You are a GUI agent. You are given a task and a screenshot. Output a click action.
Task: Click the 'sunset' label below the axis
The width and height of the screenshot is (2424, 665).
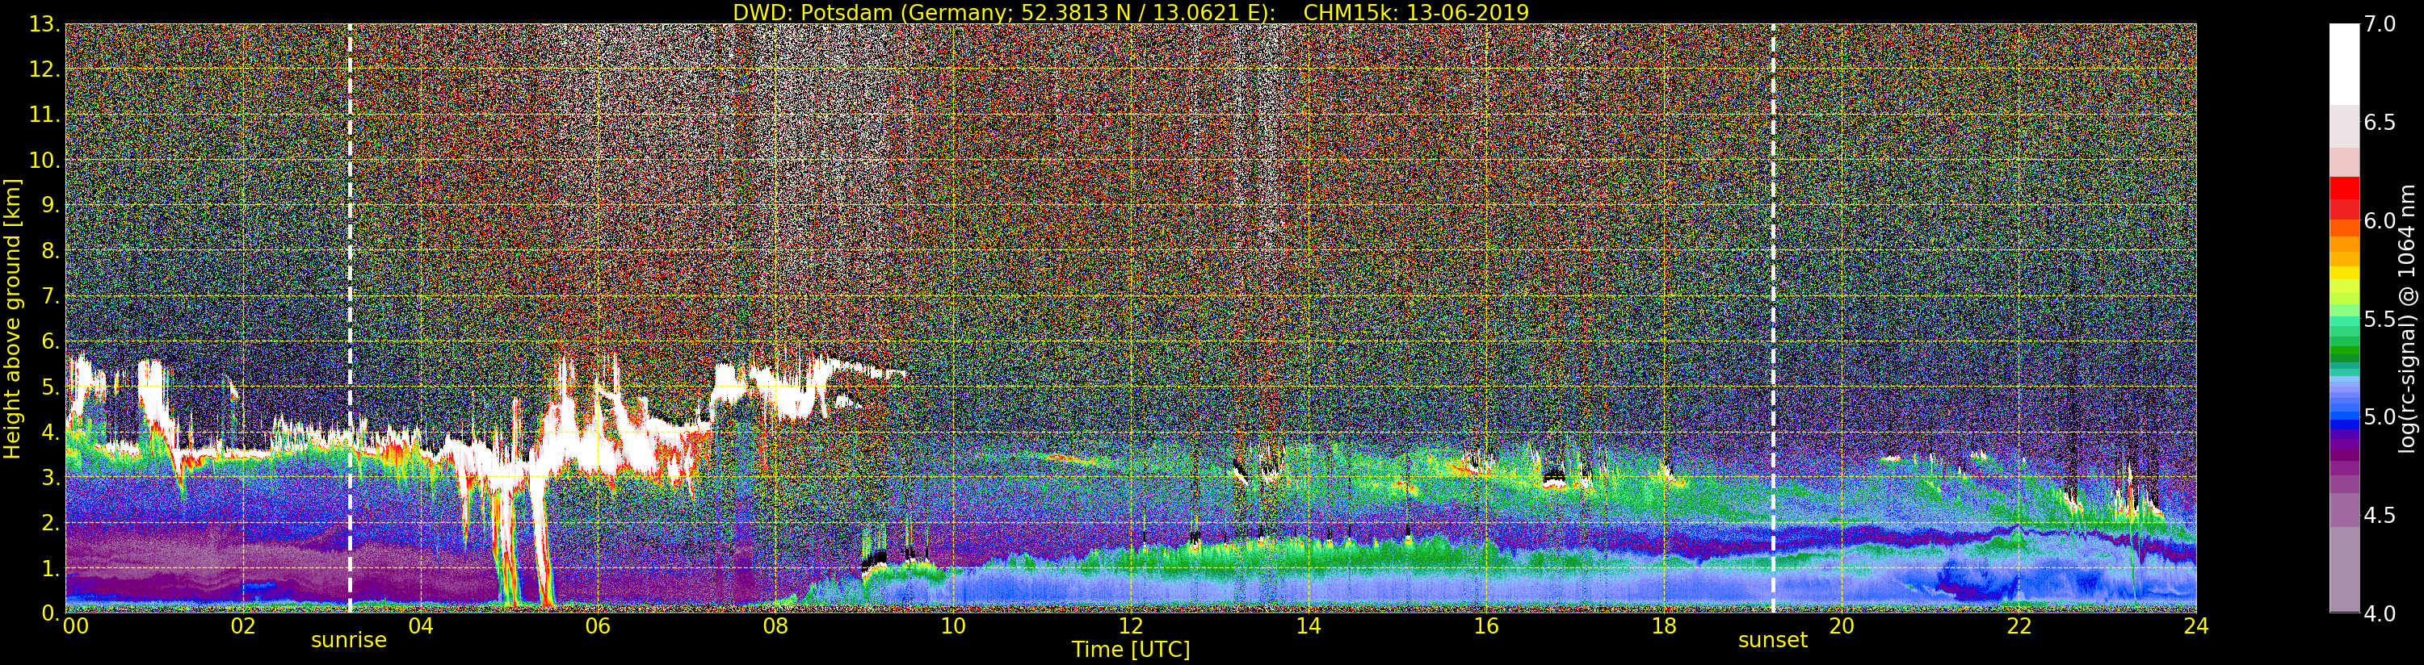point(1773,641)
